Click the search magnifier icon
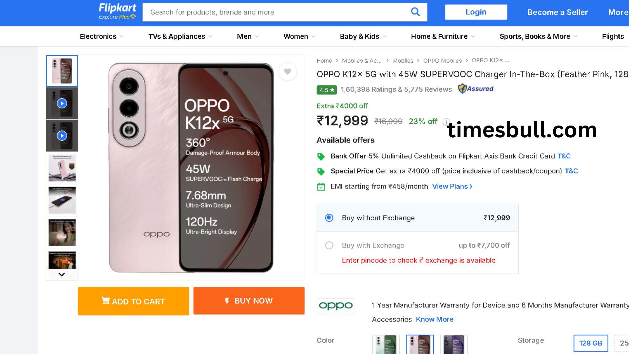The height and width of the screenshot is (354, 629). pos(415,12)
